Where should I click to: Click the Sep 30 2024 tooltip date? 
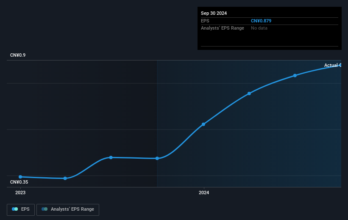pos(214,13)
